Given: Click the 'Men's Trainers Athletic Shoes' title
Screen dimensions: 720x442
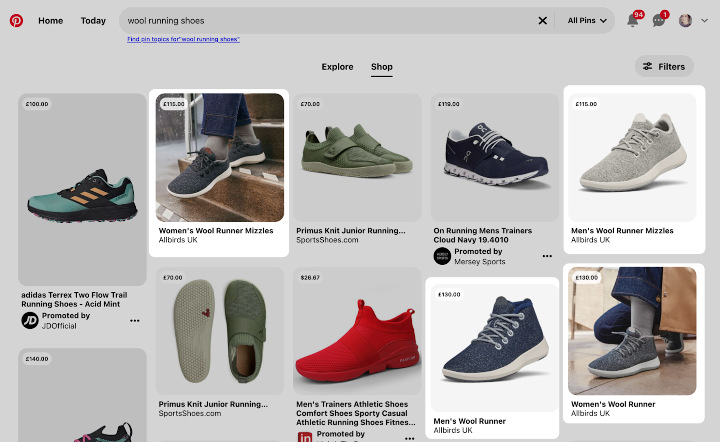Looking at the screenshot, I should click(x=356, y=413).
